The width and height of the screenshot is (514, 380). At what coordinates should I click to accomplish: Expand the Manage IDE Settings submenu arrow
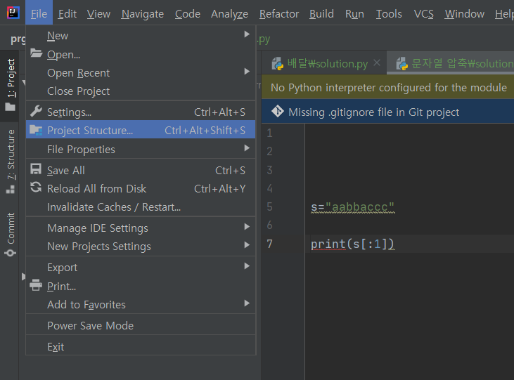pyautogui.click(x=247, y=227)
